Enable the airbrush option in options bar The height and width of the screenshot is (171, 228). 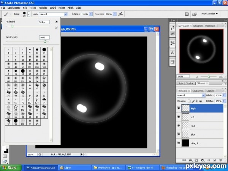120,14
